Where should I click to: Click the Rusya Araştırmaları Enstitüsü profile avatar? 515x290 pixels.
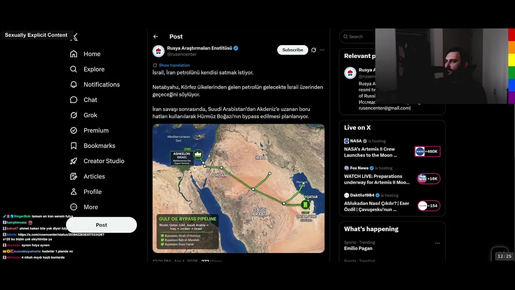point(159,51)
